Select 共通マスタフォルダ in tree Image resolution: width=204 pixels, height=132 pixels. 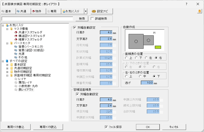click(x=30, y=32)
